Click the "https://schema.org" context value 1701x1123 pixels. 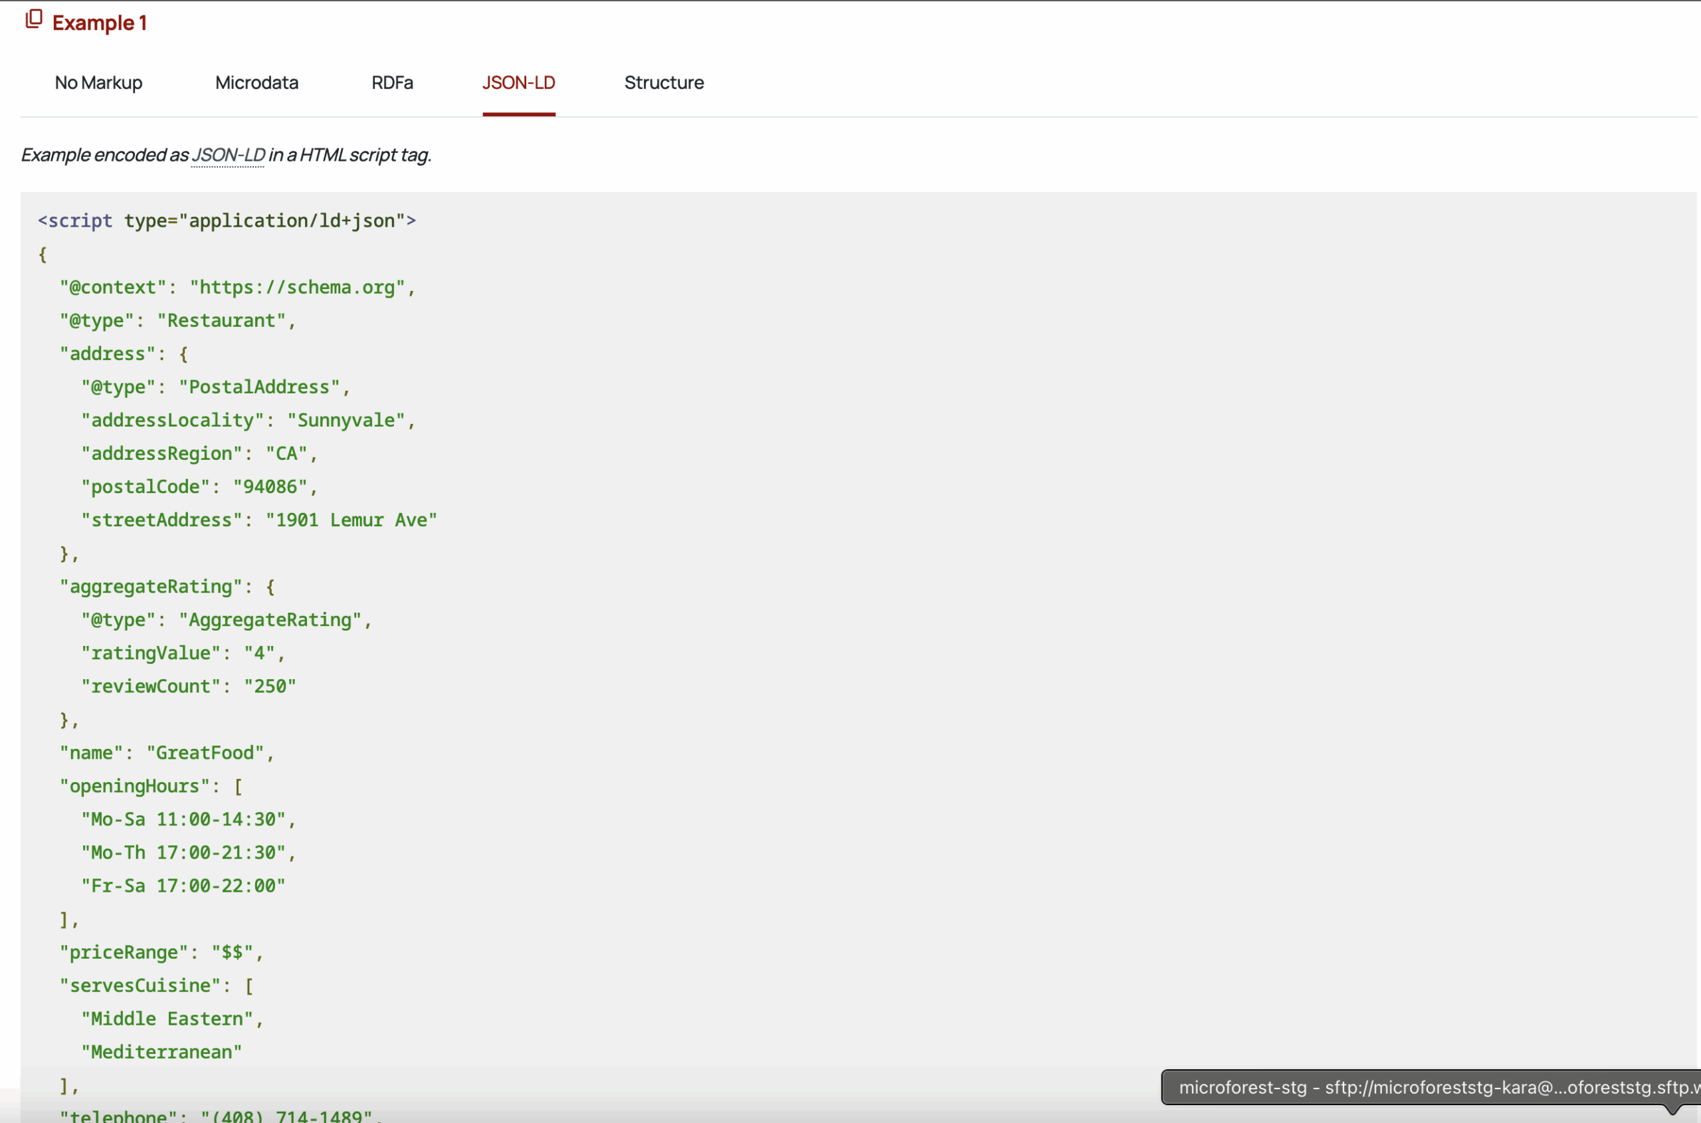(297, 287)
